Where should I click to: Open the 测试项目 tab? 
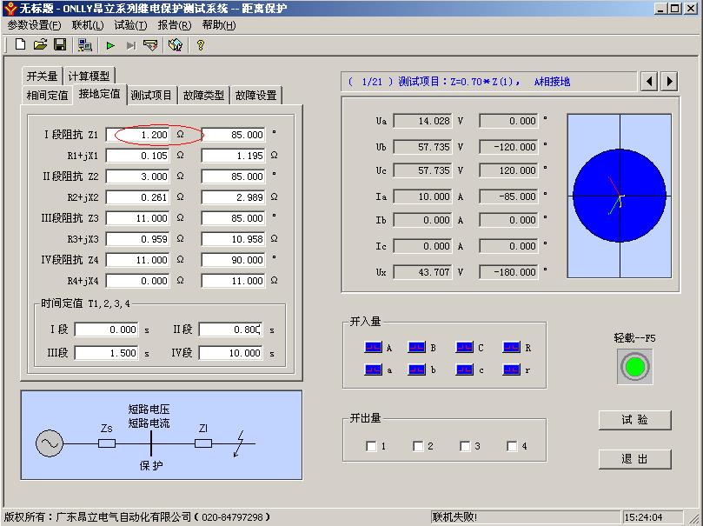pos(151,95)
